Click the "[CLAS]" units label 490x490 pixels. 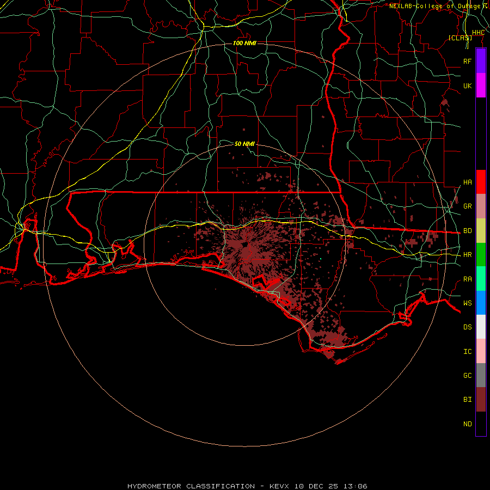click(460, 38)
